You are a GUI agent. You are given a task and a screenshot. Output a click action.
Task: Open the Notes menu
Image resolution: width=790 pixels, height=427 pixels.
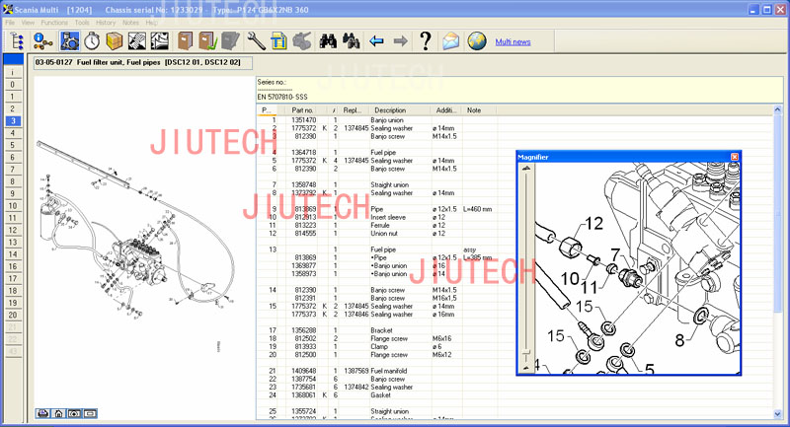pos(130,23)
